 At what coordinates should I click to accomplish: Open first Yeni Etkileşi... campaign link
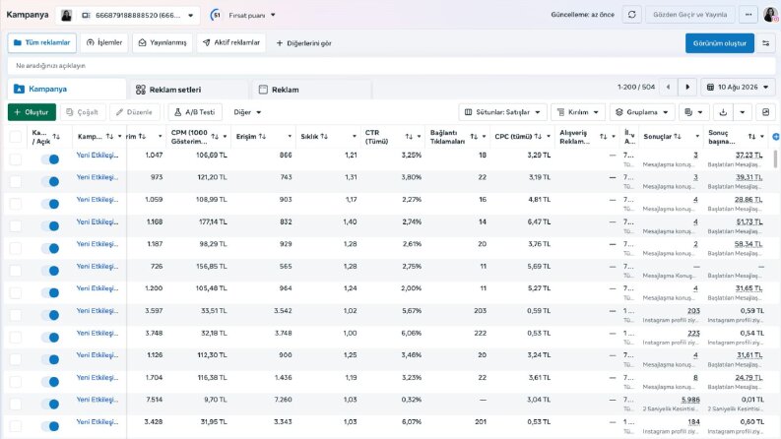coord(98,156)
